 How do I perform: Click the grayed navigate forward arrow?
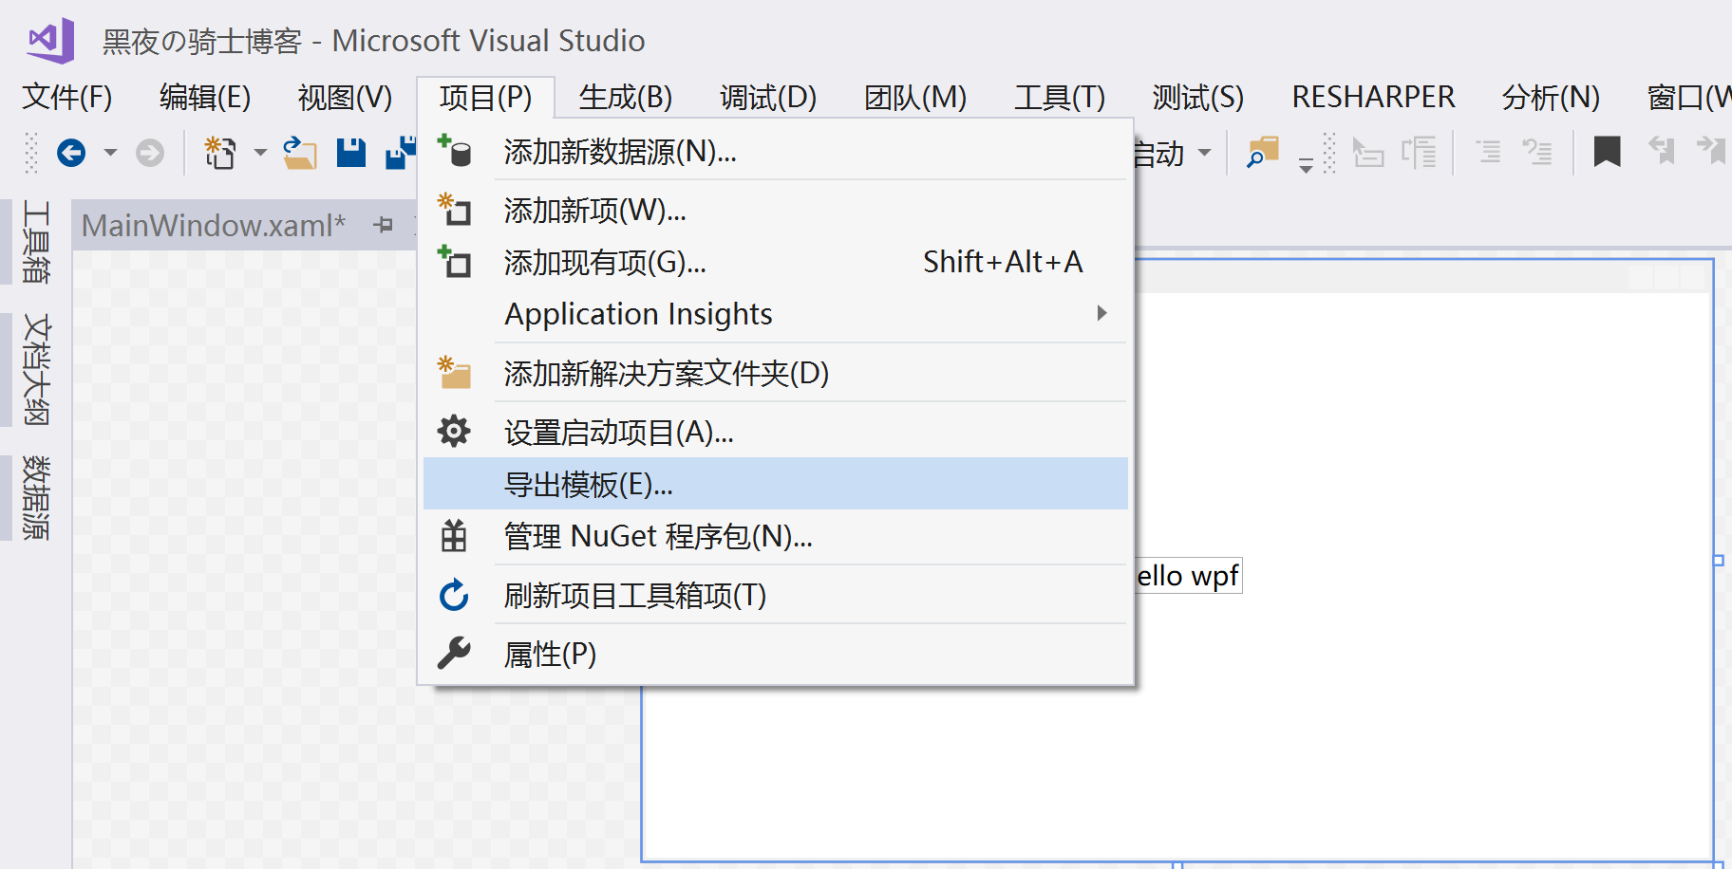[x=149, y=152]
